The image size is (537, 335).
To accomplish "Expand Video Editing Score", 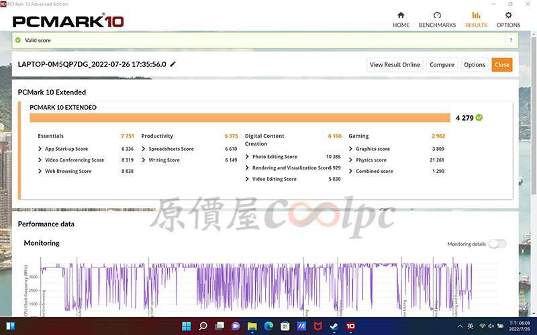I will (x=247, y=179).
